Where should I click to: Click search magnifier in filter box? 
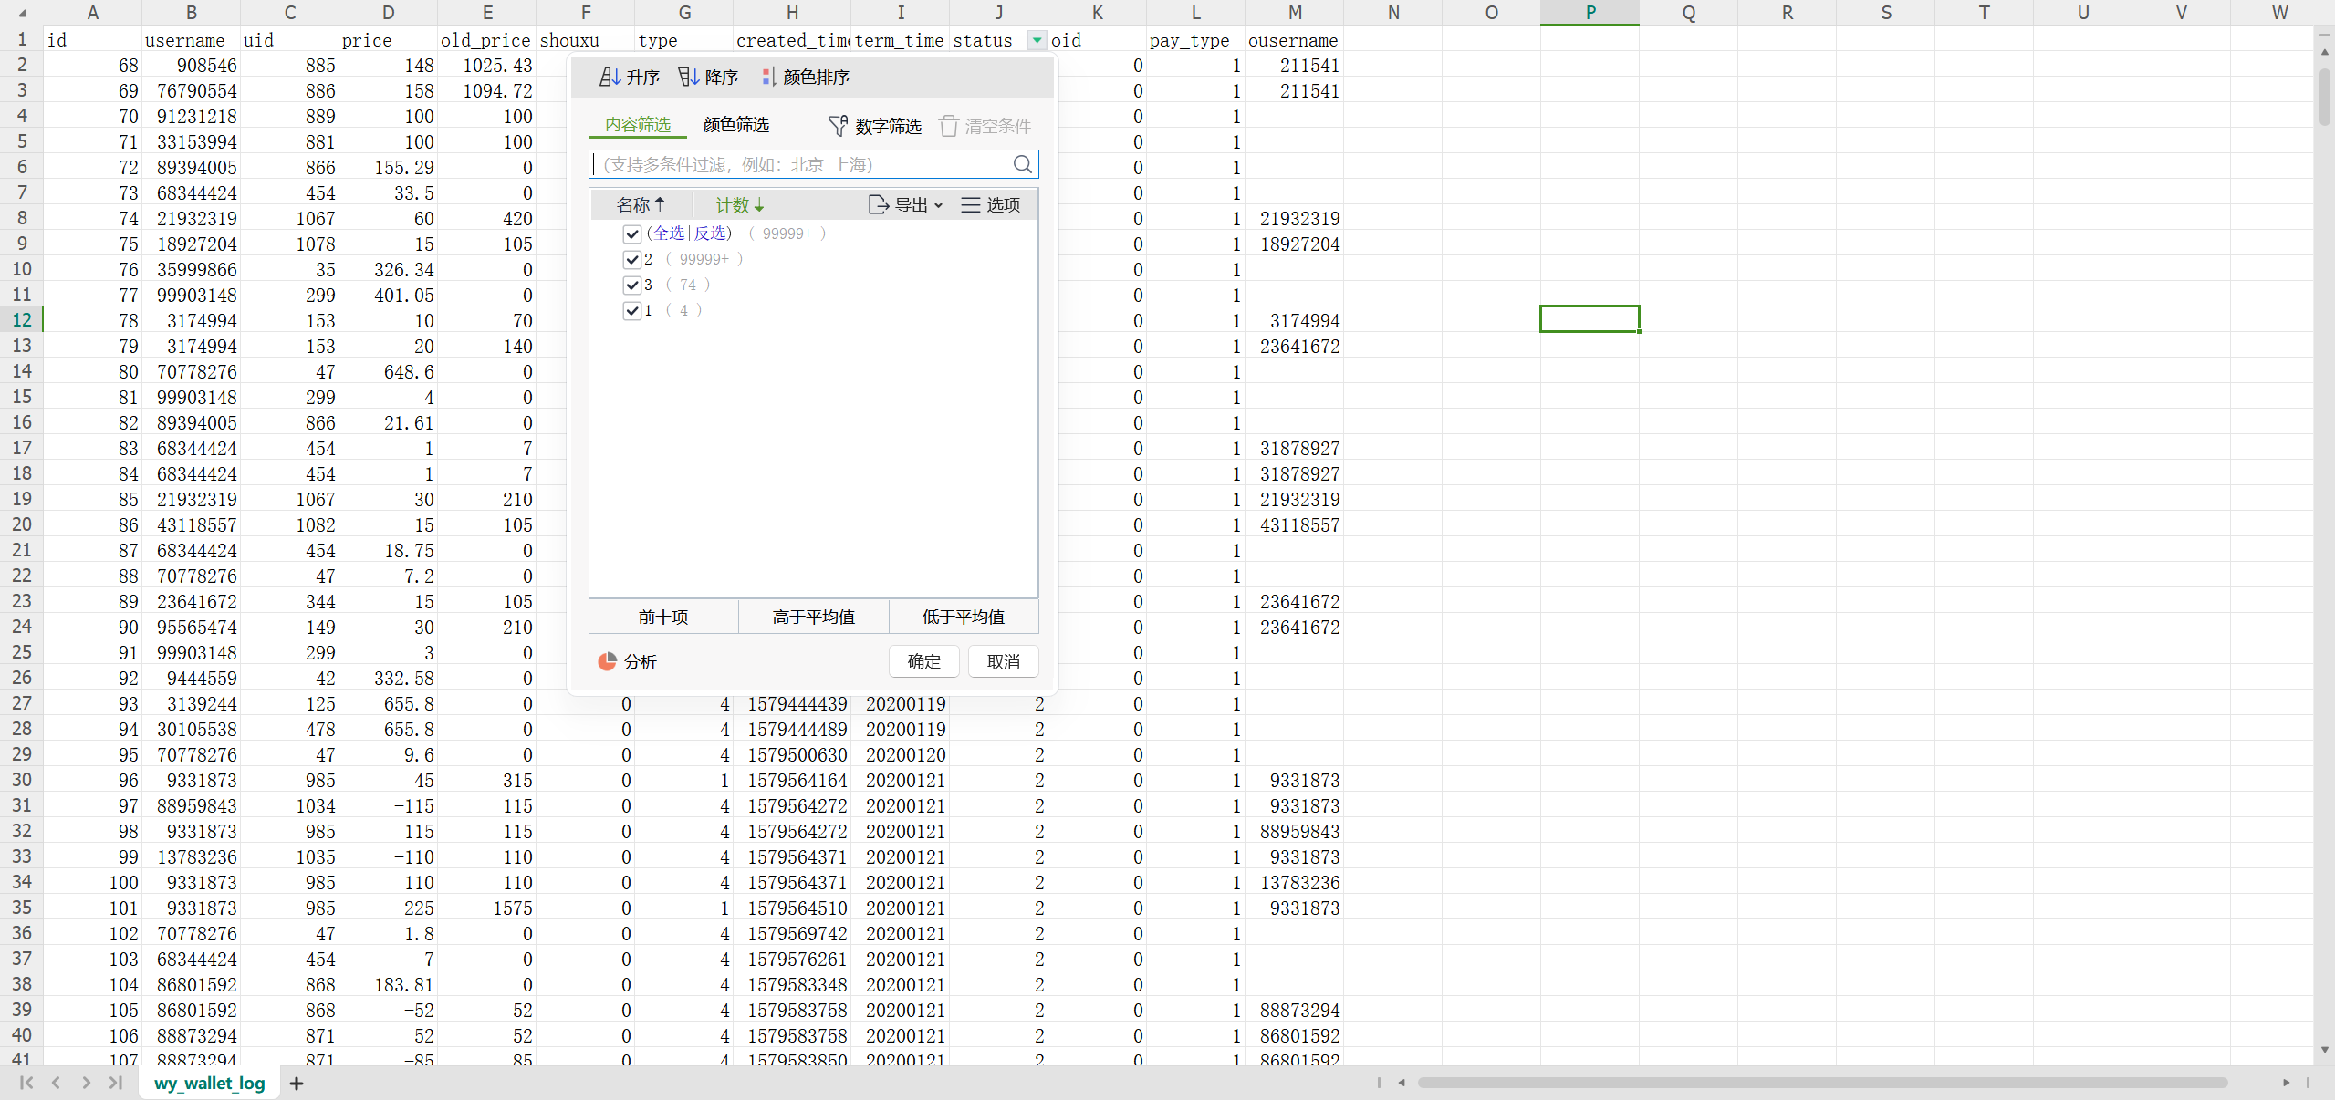[1023, 164]
